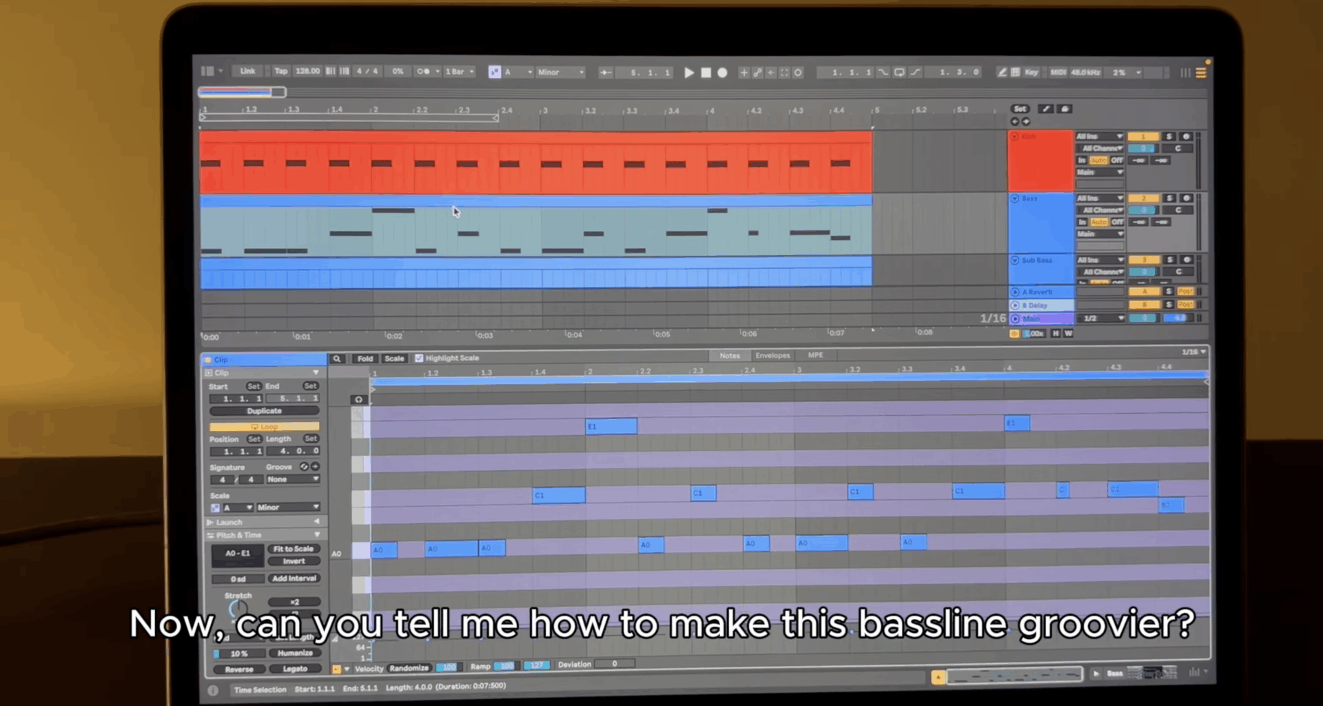The height and width of the screenshot is (706, 1323).
Task: Click the Duplicate button in Clip panel
Action: coord(265,411)
